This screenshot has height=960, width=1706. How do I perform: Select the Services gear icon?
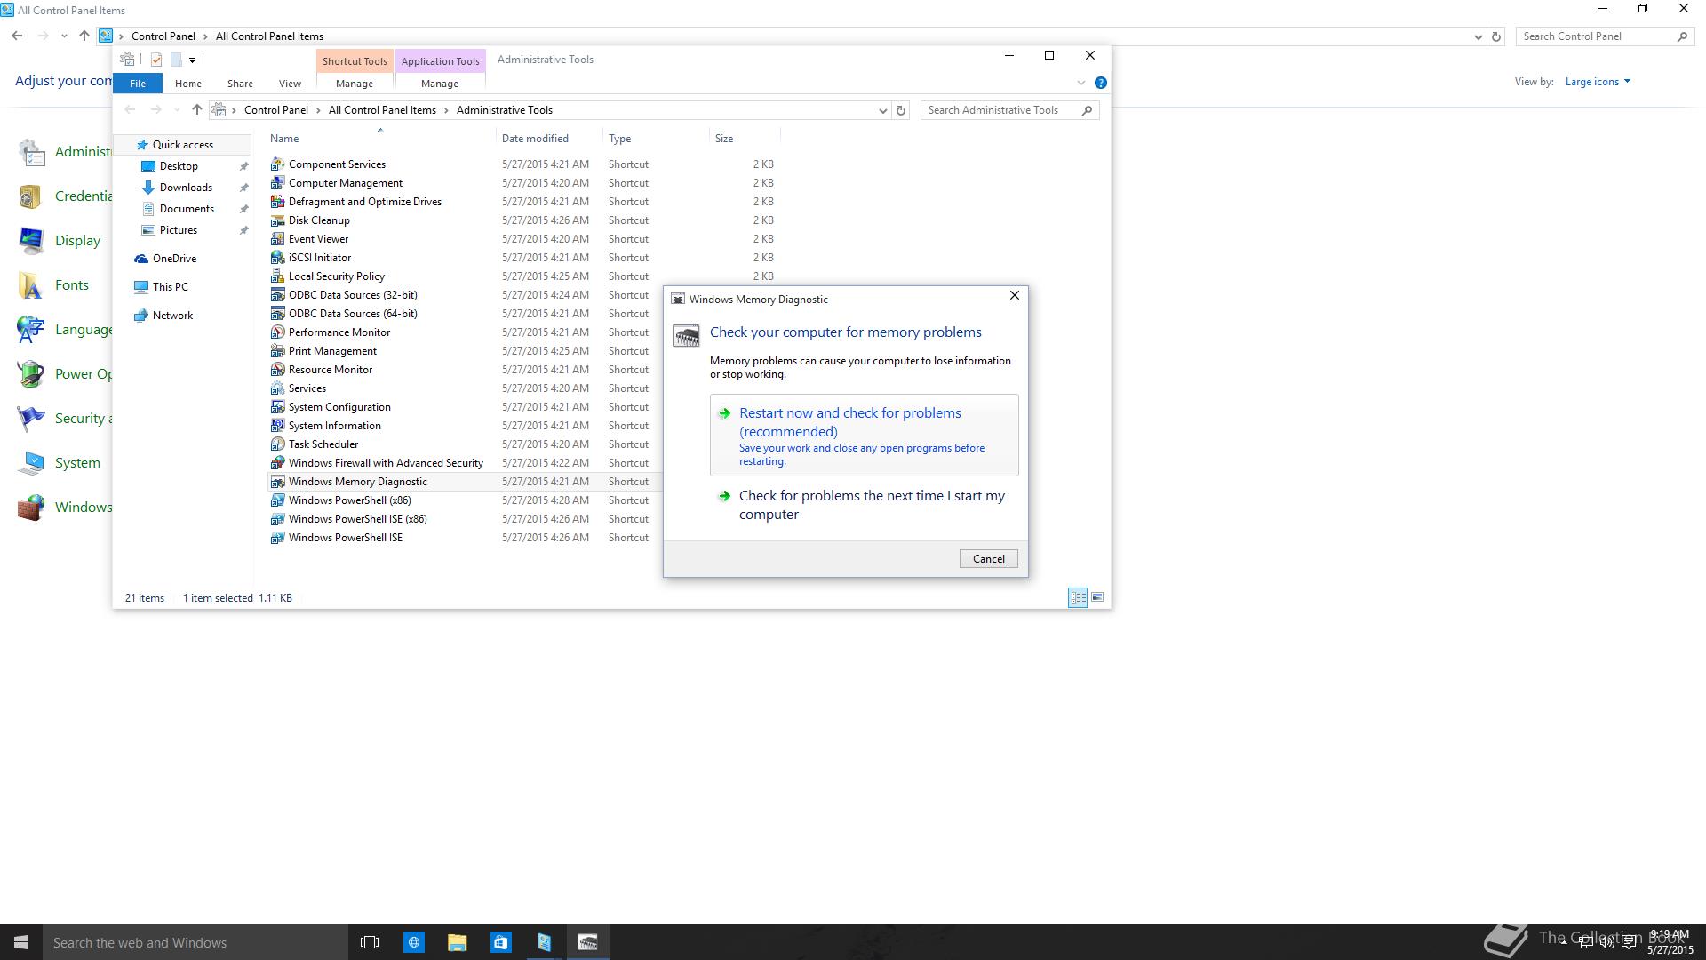pos(277,388)
